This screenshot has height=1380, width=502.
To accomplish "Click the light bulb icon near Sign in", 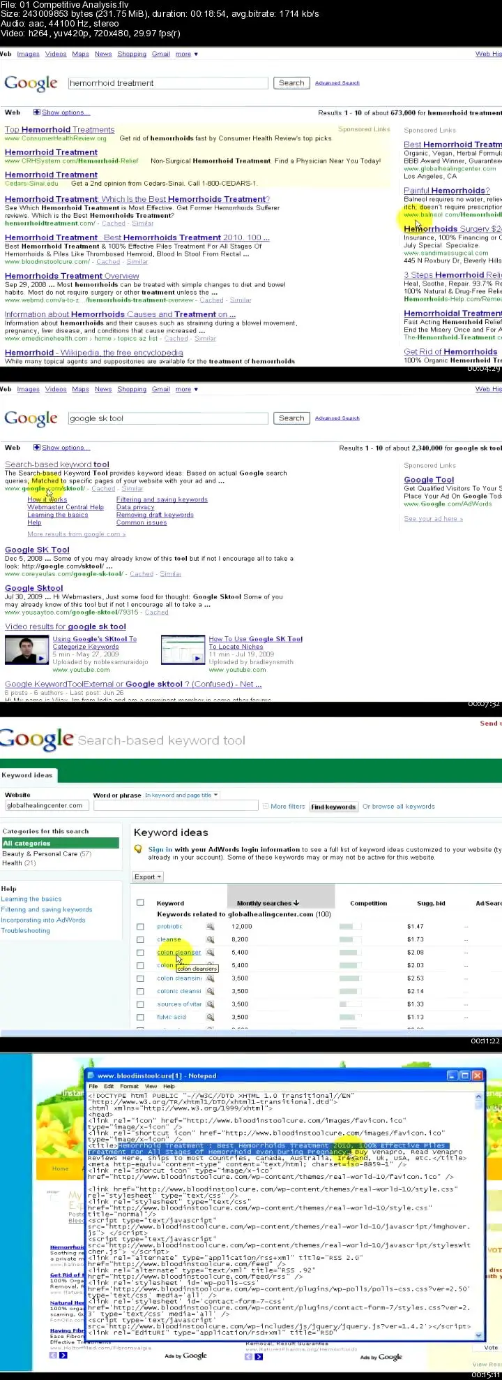I will click(x=139, y=850).
